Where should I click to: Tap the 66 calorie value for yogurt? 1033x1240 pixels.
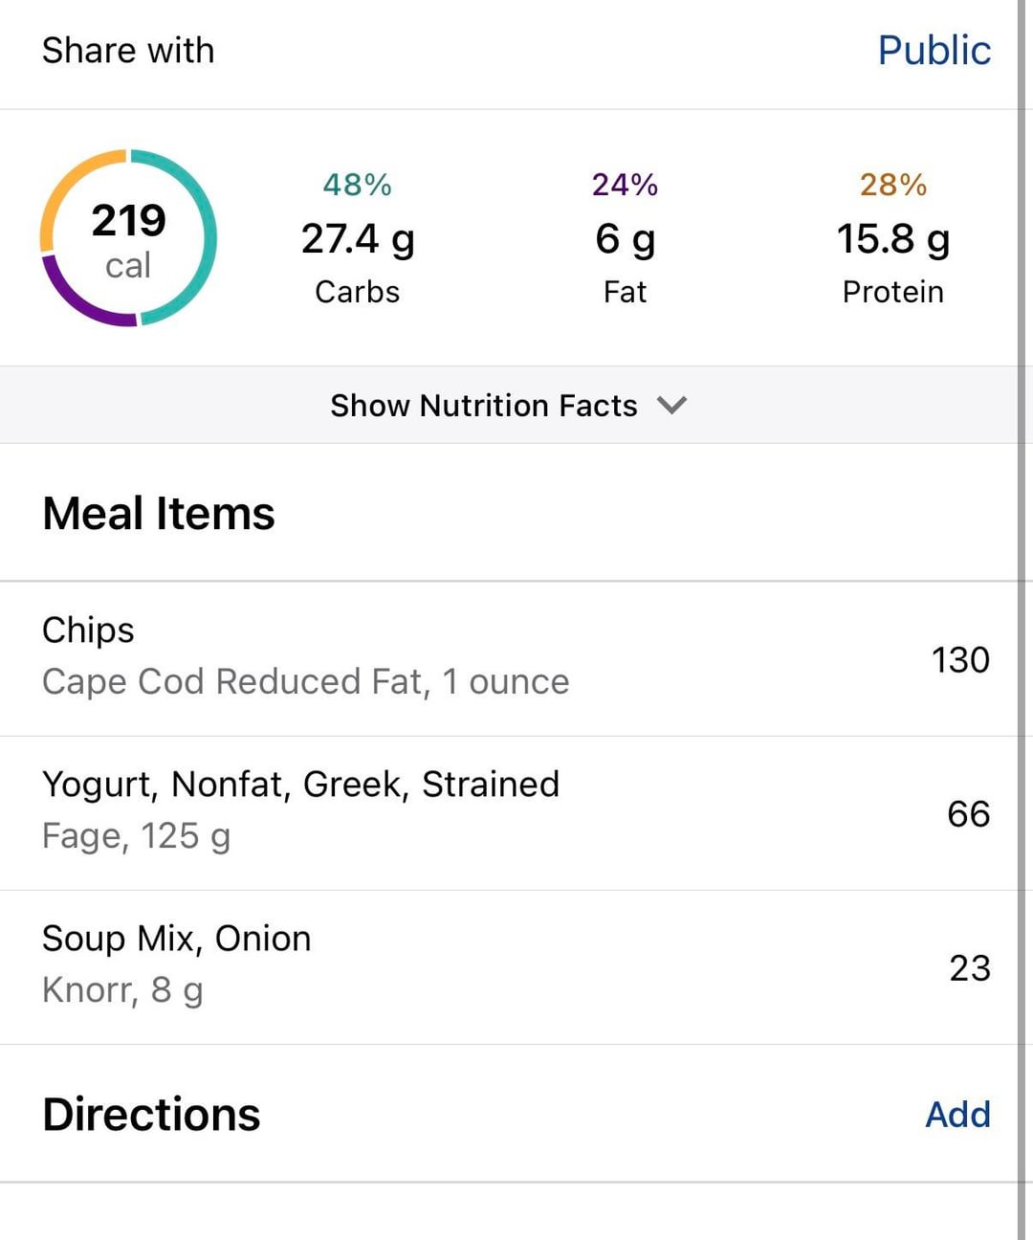click(968, 814)
